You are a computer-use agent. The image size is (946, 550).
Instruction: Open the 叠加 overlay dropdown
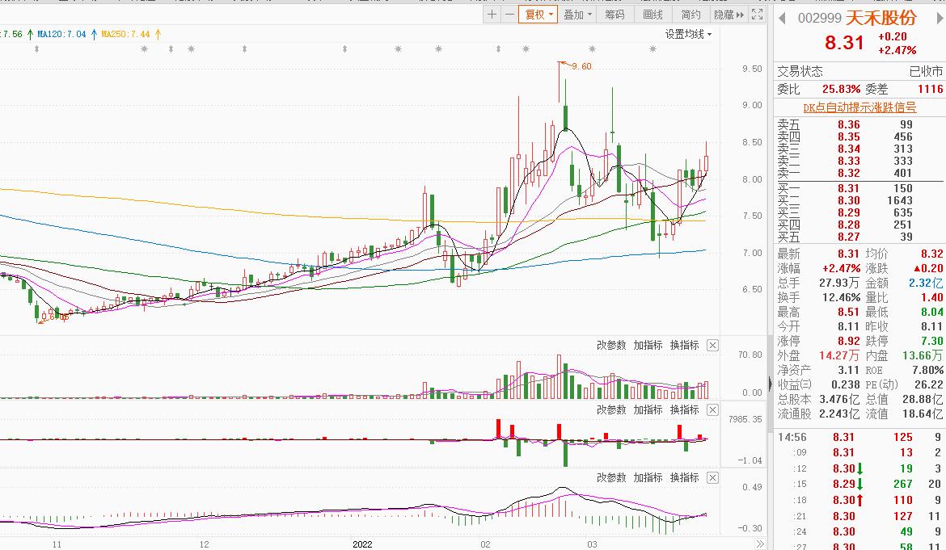(x=577, y=15)
